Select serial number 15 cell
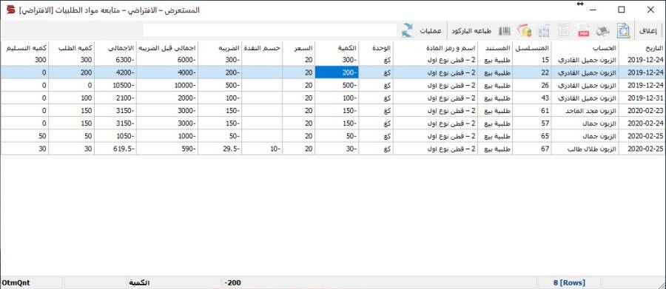Viewport: 666px width, 289px height. click(x=532, y=60)
